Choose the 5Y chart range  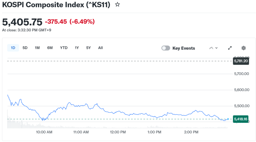pyautogui.click(x=88, y=48)
